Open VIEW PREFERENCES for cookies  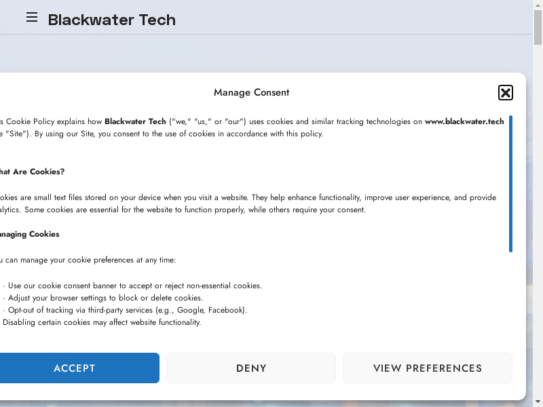coord(427,368)
